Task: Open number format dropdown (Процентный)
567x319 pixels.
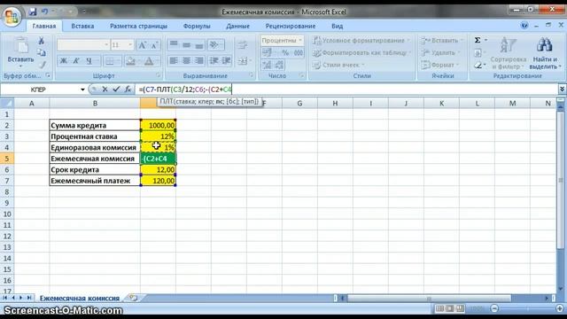Action: [300, 41]
